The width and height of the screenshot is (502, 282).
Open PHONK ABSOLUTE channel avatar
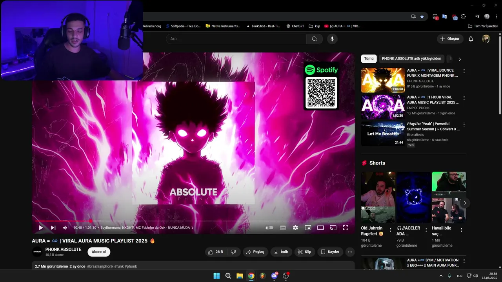pos(37,252)
